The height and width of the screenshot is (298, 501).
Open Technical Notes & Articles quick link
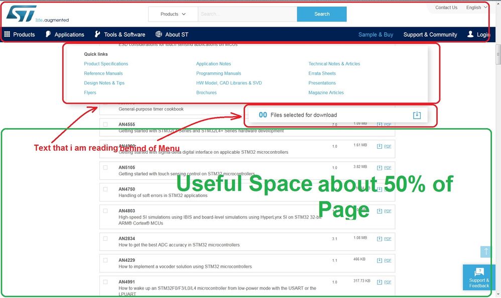point(334,64)
